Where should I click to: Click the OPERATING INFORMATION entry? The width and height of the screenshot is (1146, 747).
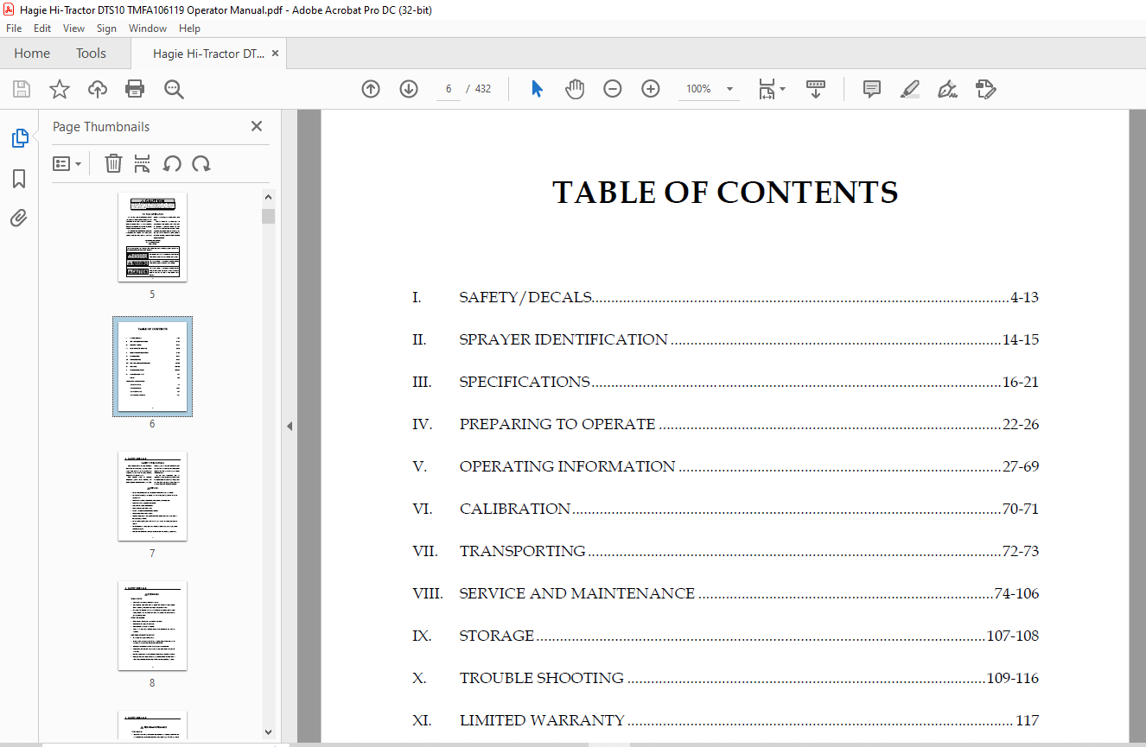tap(725, 467)
